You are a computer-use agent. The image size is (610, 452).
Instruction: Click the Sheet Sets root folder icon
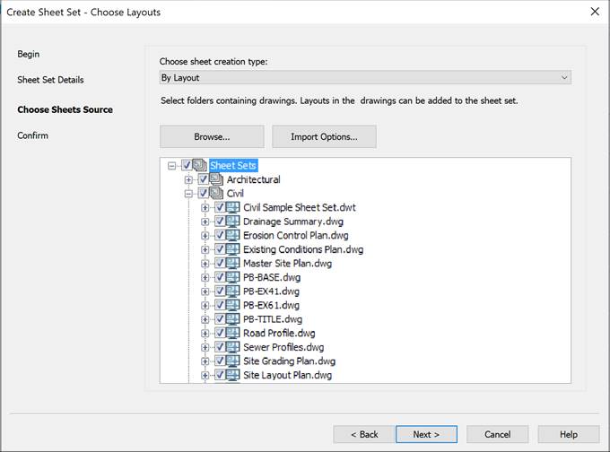(x=199, y=166)
